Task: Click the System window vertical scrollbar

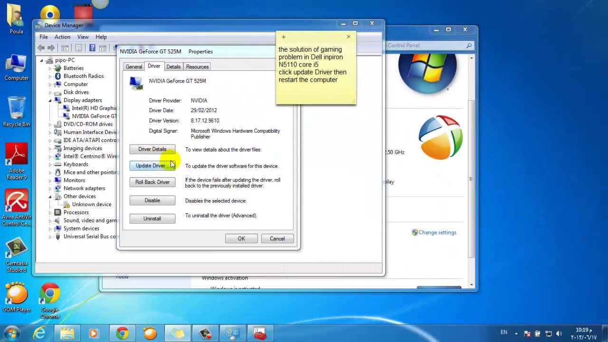Action: click(x=471, y=171)
